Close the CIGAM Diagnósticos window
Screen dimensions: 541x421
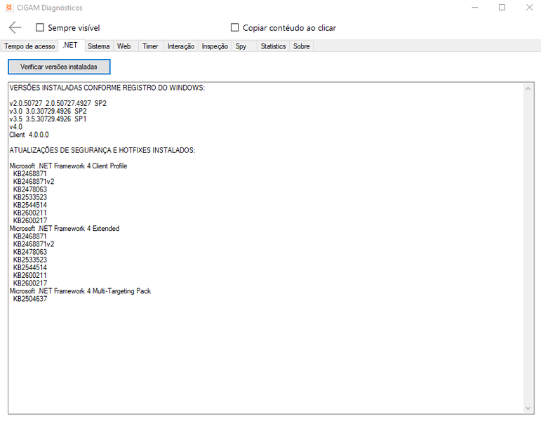click(529, 7)
